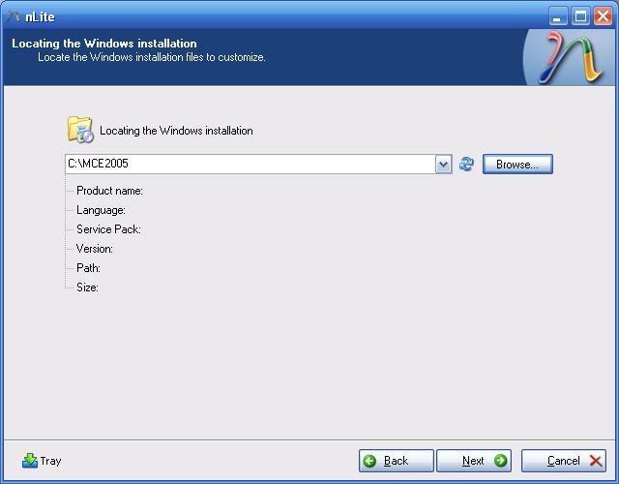The width and height of the screenshot is (619, 484).
Task: Open the installation path dropdown arrow
Action: click(443, 164)
